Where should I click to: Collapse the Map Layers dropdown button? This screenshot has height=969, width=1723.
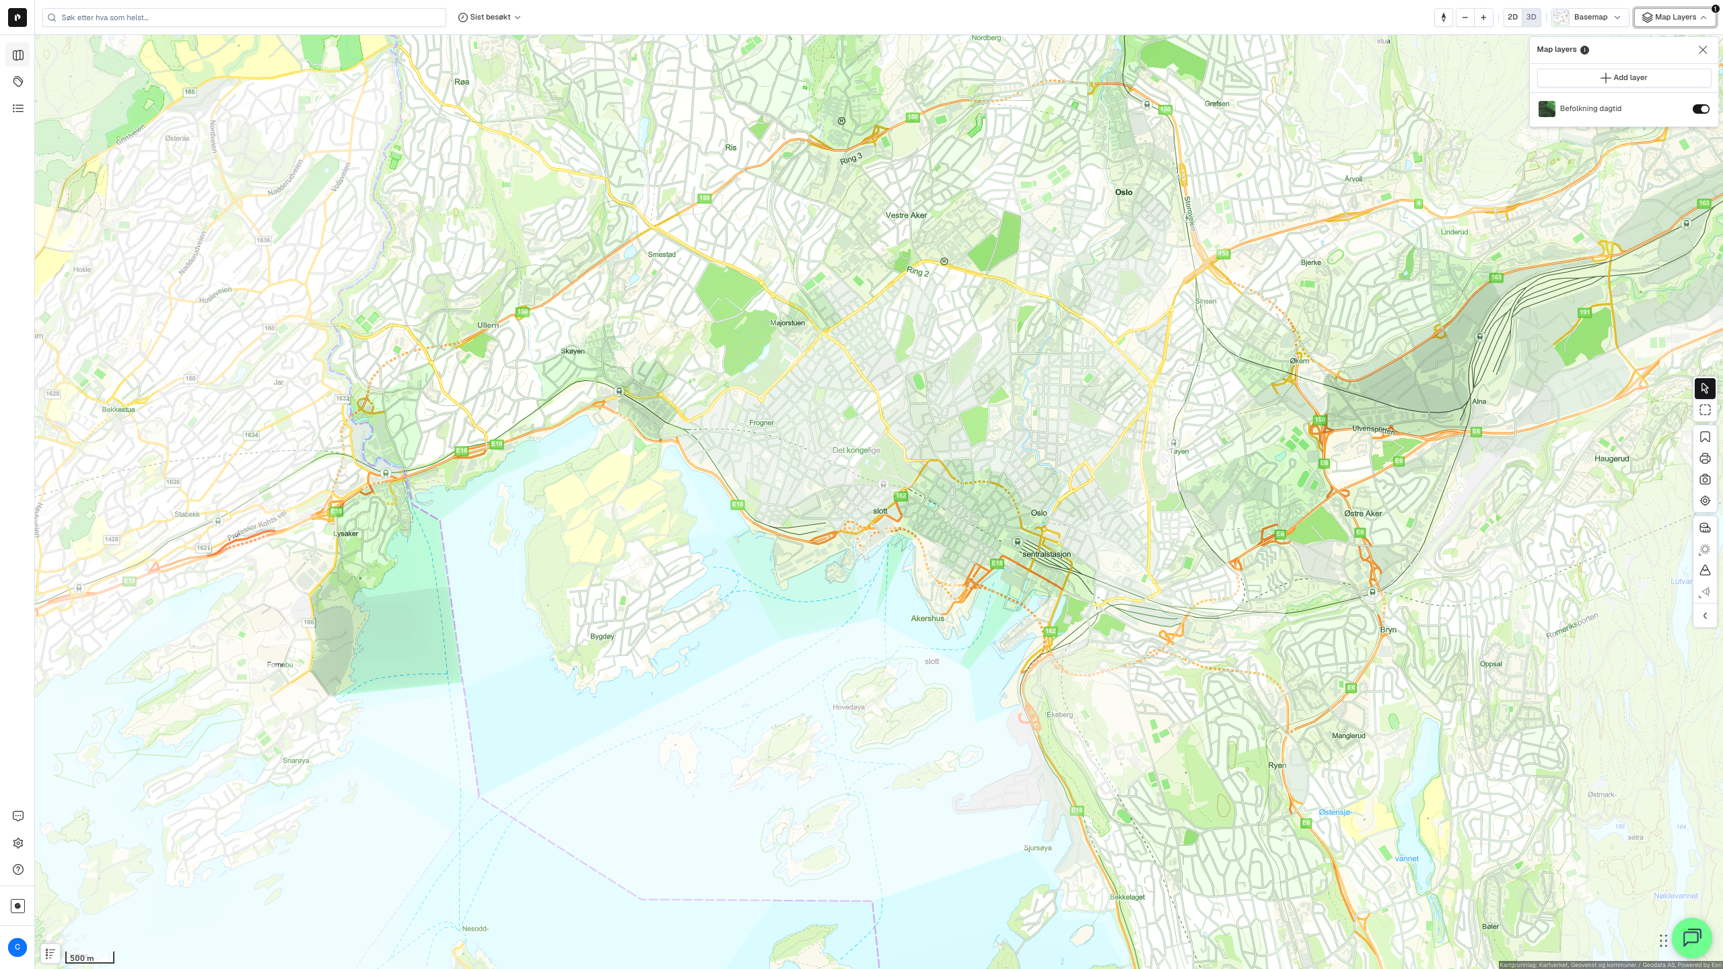[x=1675, y=17]
